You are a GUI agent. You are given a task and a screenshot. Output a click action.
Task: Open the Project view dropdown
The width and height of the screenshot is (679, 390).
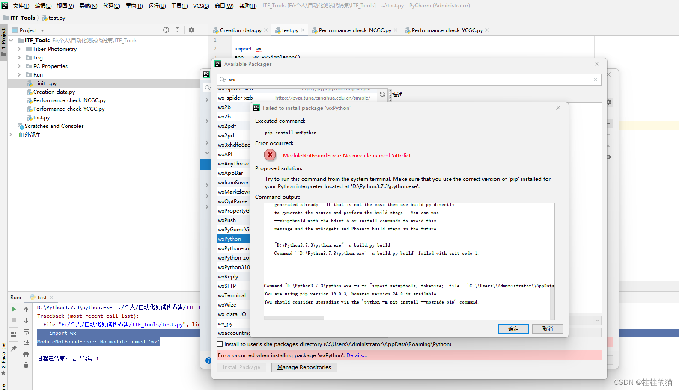click(x=42, y=30)
